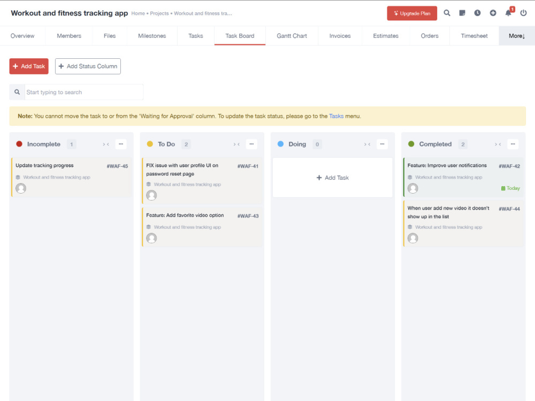The width and height of the screenshot is (535, 401).
Task: Click the To Do task count badge
Action: pyautogui.click(x=186, y=144)
